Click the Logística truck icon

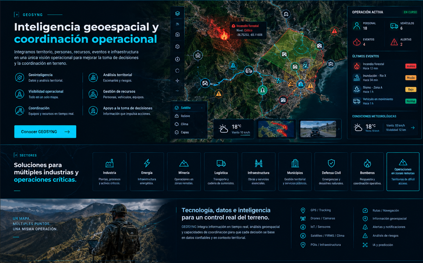[x=221, y=163]
